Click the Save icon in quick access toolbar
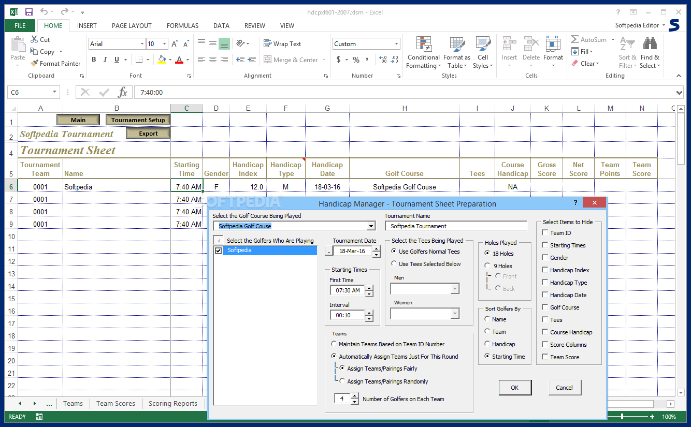This screenshot has width=691, height=427. tap(29, 11)
